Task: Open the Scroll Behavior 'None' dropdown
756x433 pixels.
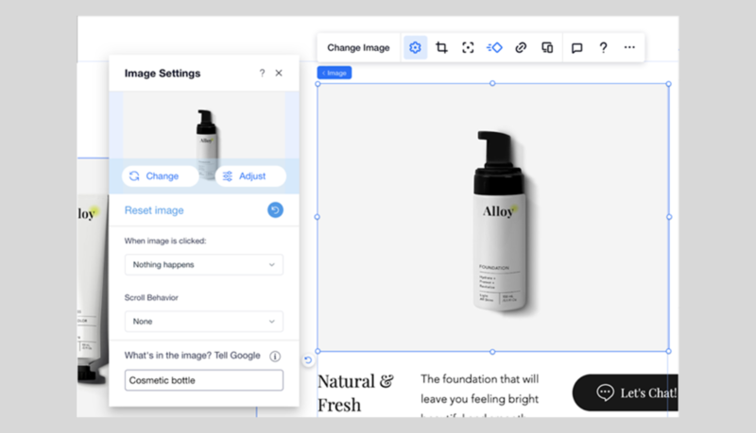Action: click(x=204, y=322)
